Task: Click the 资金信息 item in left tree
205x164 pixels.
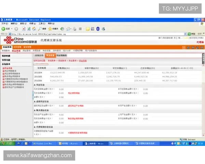Action: 8,68
